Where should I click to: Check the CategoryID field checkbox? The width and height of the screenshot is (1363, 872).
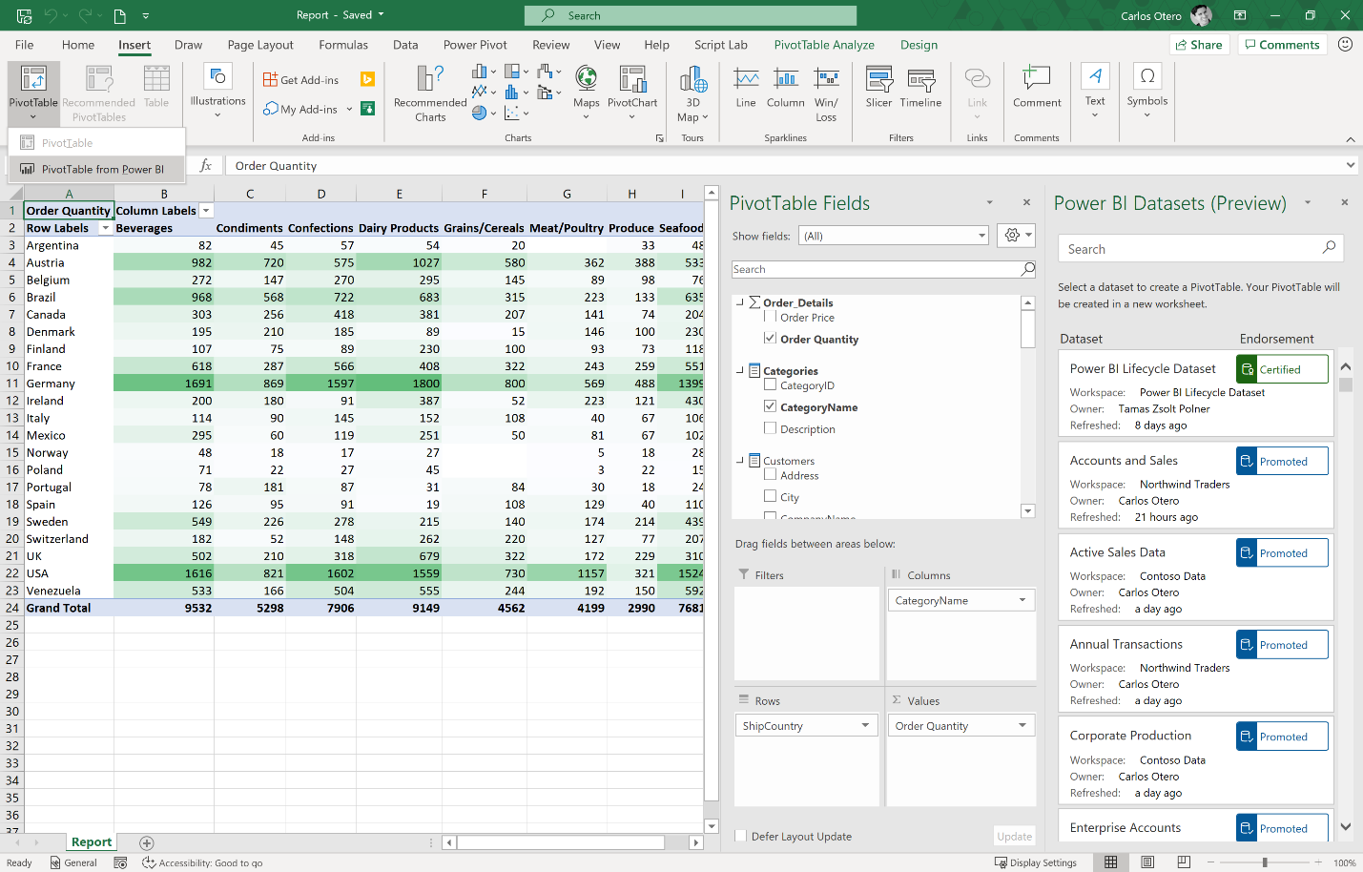pyautogui.click(x=770, y=384)
